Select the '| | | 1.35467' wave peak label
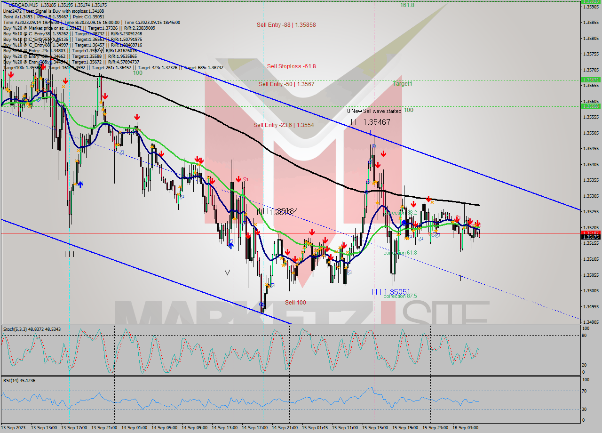Screen dimensions: 602x433 point(371,122)
